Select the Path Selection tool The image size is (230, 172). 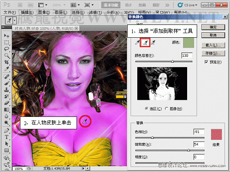7,143
